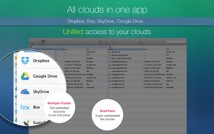214x134 pixels.
Task: Click the Amazon S3 icon in the right pane
Action: (x=110, y=52)
